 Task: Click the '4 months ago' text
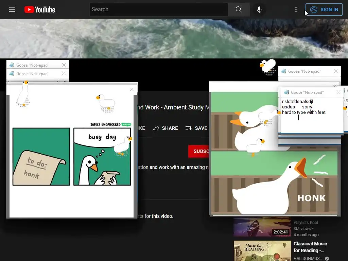click(x=306, y=234)
